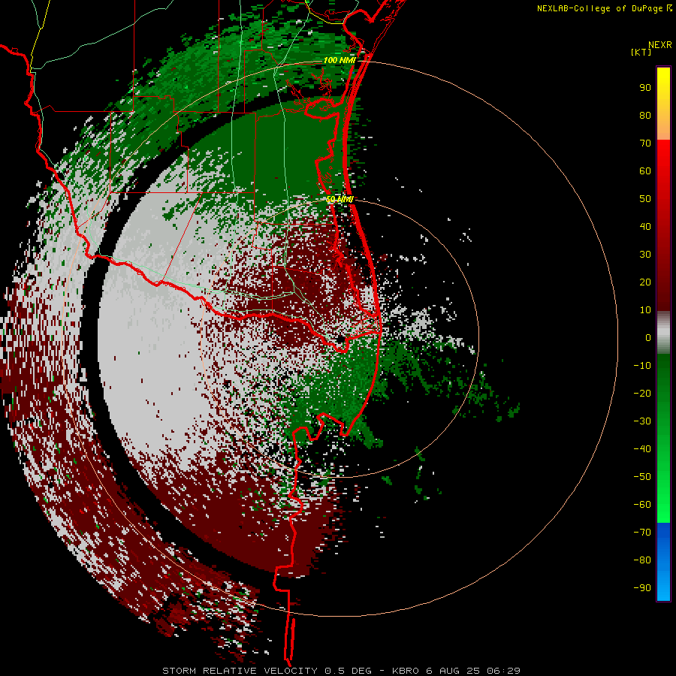Click the -80 kt scale label
The height and width of the screenshot is (676, 676).
click(x=642, y=560)
